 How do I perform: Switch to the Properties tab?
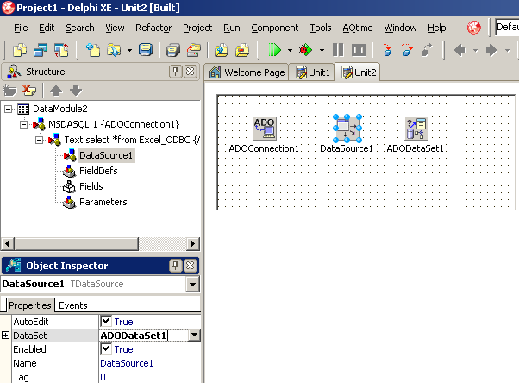[x=30, y=305]
